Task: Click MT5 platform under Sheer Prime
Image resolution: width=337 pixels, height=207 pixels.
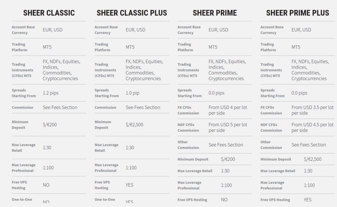Action: pyautogui.click(x=213, y=47)
